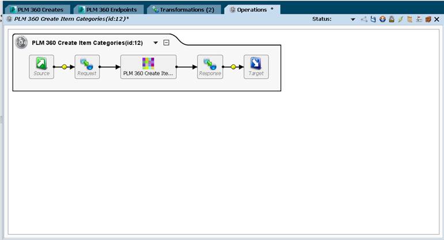Click the save floppy disk toolbar icon

(x=373, y=19)
